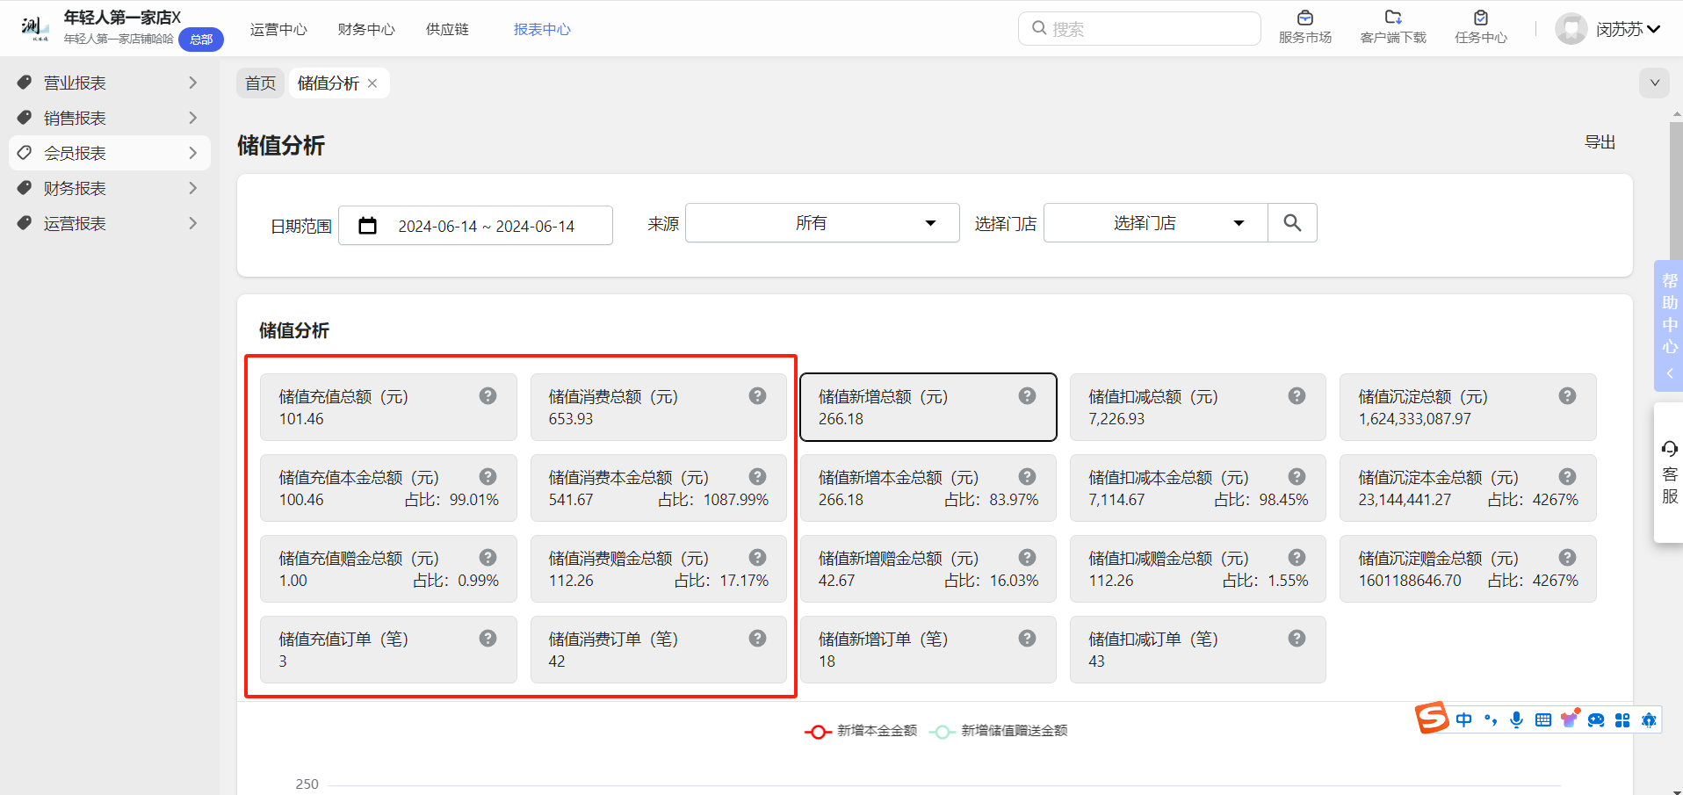Click help icon on 储值充值总额 card
1683x795 pixels.
(x=488, y=396)
